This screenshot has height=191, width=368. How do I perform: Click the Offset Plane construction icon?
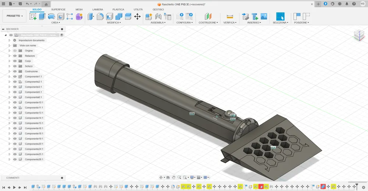click(208, 17)
